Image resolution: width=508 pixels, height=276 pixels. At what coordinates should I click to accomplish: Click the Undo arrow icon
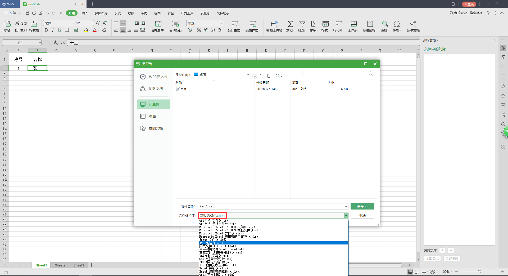(47, 13)
